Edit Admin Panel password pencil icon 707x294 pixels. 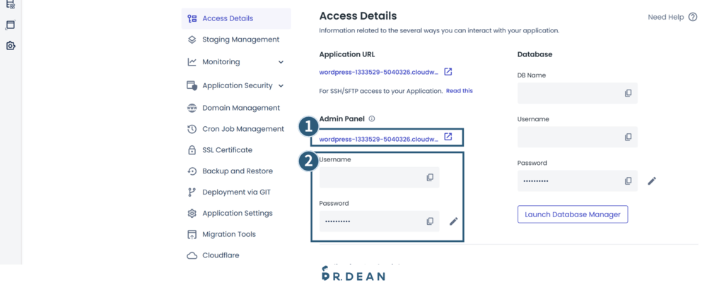[454, 221]
